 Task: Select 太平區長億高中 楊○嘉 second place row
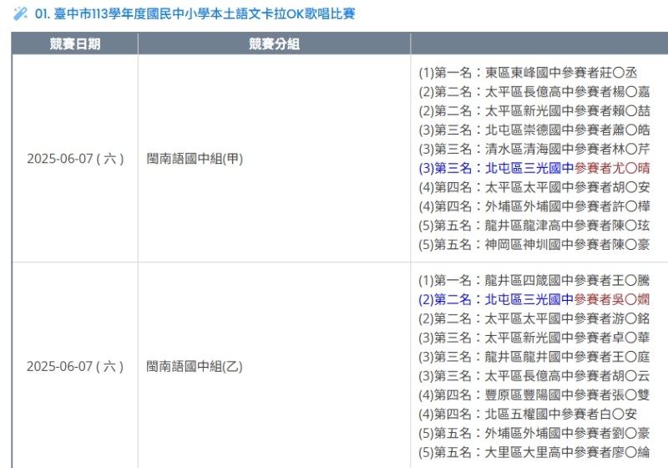(x=534, y=92)
